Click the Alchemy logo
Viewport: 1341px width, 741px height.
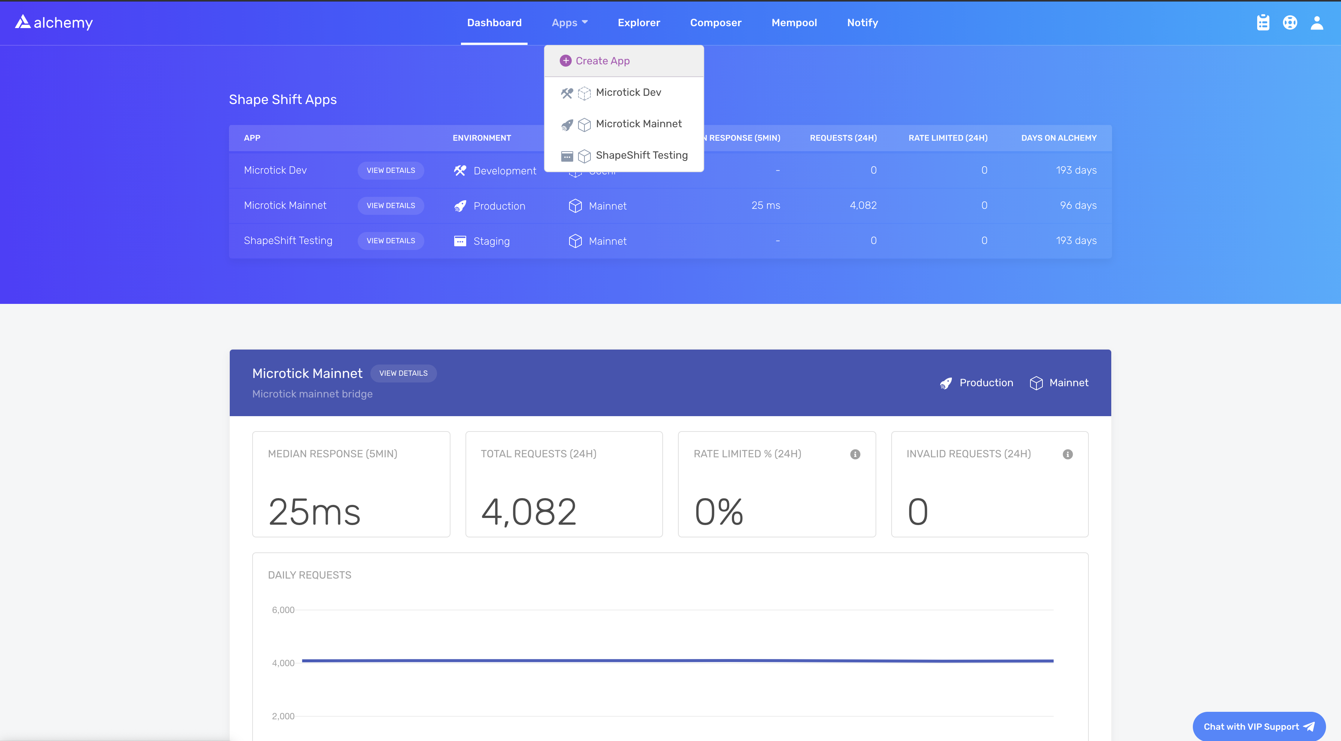[54, 22]
